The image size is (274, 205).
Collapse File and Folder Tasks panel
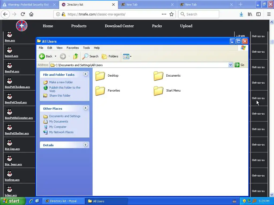coord(85,74)
